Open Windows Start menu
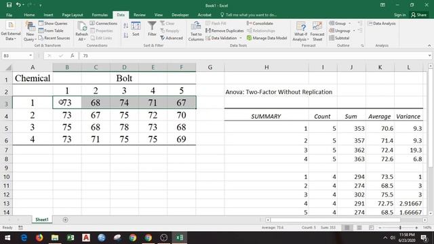434x244 pixels. [x=7, y=238]
